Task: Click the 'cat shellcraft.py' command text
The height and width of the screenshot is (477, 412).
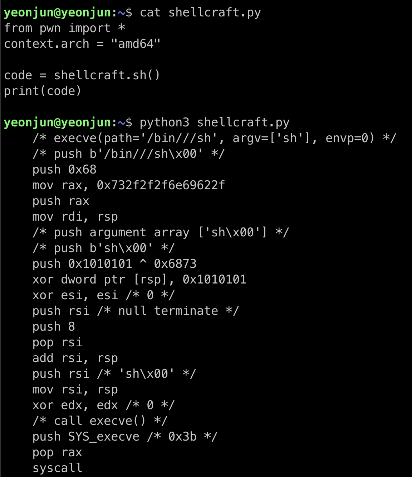Action: coord(200,12)
